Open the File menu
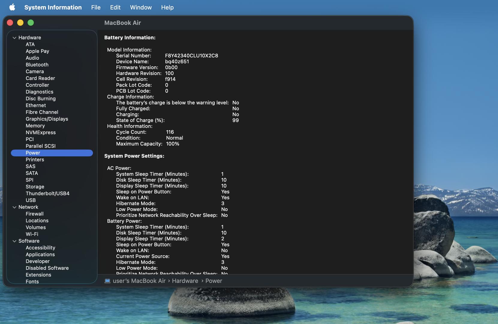This screenshot has height=324, width=498. pos(96,7)
